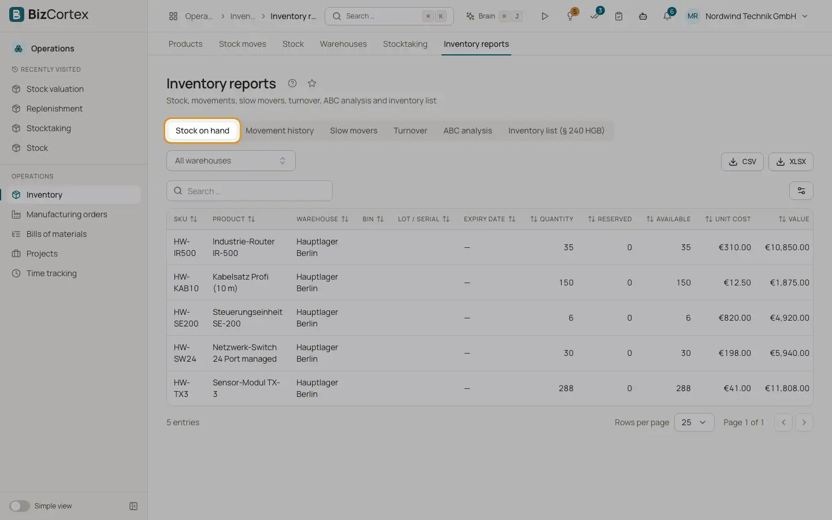Go to the previous page of results
The image size is (832, 520).
pyautogui.click(x=783, y=422)
